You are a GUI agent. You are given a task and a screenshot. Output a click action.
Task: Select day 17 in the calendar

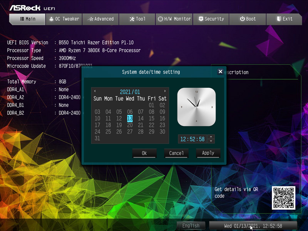[97, 125]
